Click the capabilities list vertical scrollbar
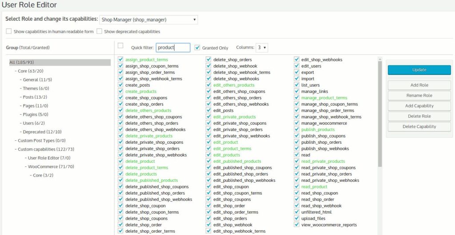The width and height of the screenshot is (455, 235). coord(379,115)
